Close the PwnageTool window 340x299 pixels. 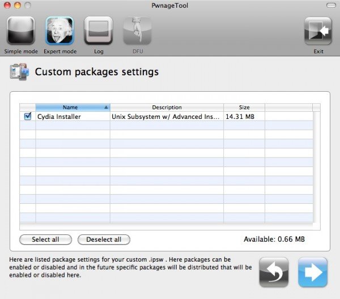7,5
